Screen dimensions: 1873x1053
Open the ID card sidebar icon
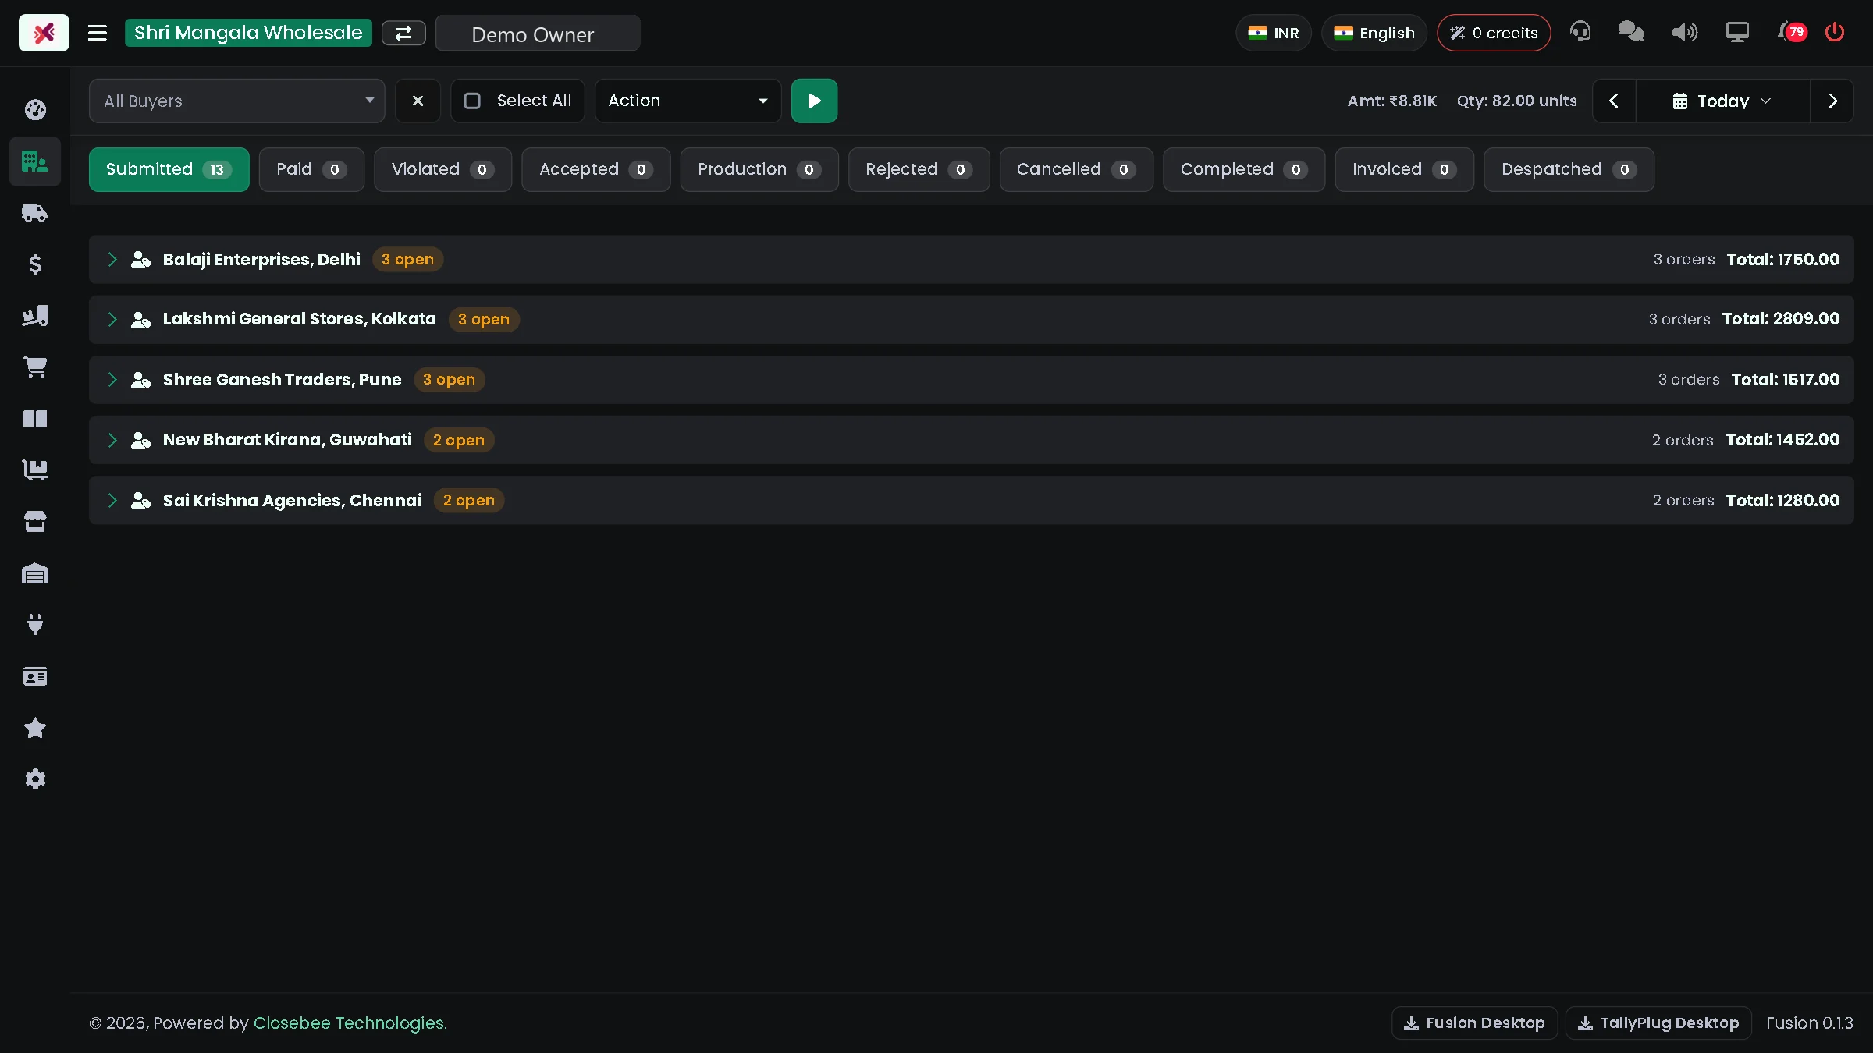pyautogui.click(x=35, y=676)
